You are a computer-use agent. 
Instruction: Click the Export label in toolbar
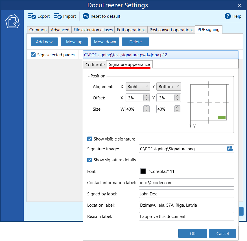(x=43, y=16)
